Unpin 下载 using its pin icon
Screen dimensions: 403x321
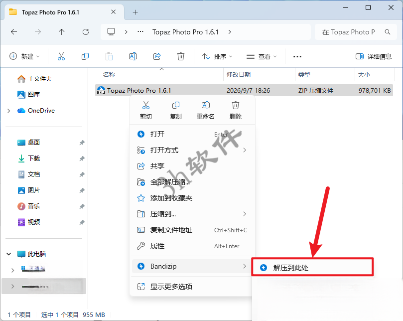pos(82,159)
